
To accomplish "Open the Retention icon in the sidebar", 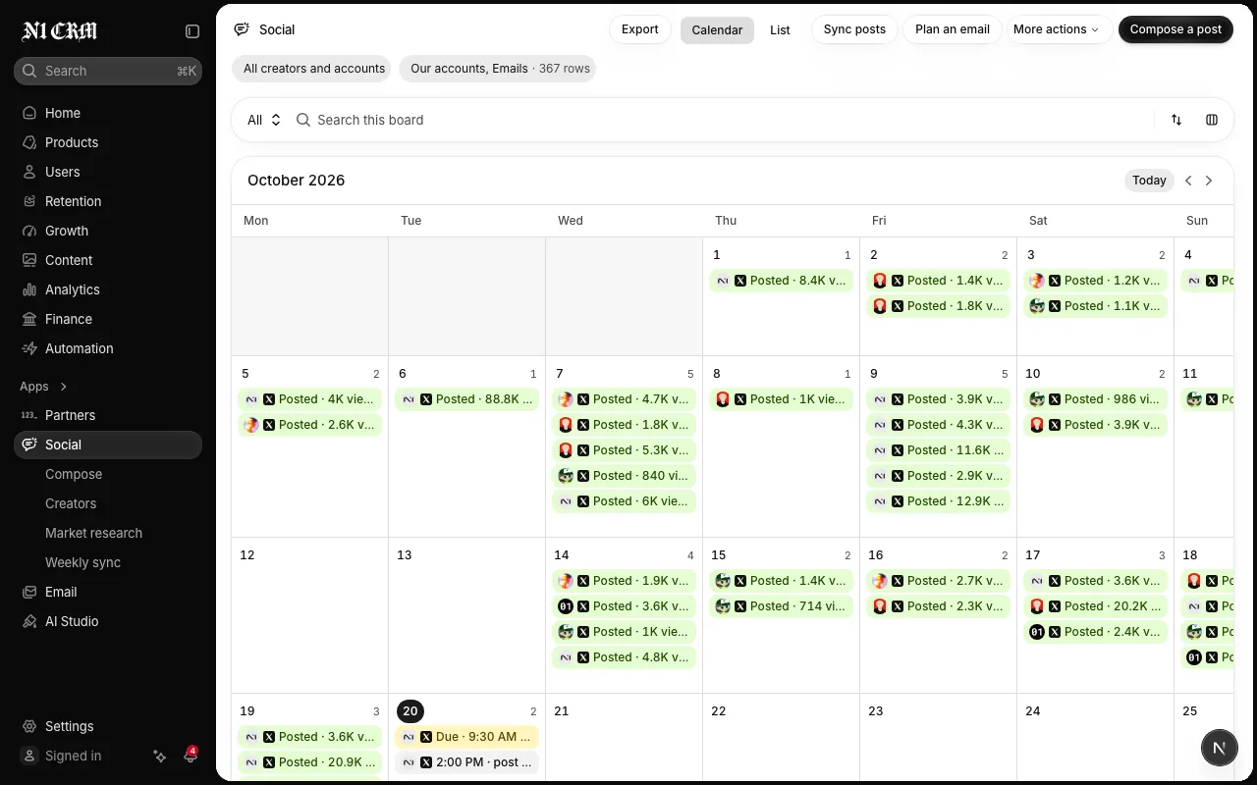I will click(29, 201).
